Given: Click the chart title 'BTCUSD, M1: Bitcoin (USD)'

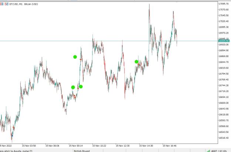Looking at the screenshot, I should click(24, 4).
